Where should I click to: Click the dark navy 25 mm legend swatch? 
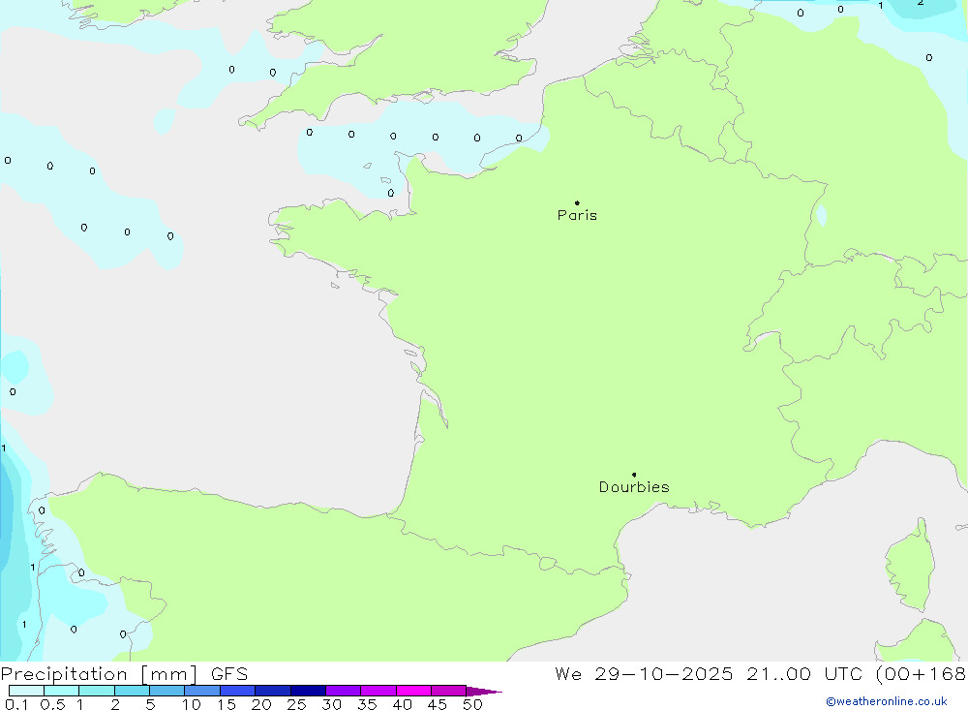point(308,691)
